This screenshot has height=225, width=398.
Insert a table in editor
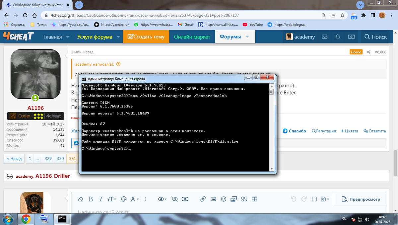click(x=254, y=199)
